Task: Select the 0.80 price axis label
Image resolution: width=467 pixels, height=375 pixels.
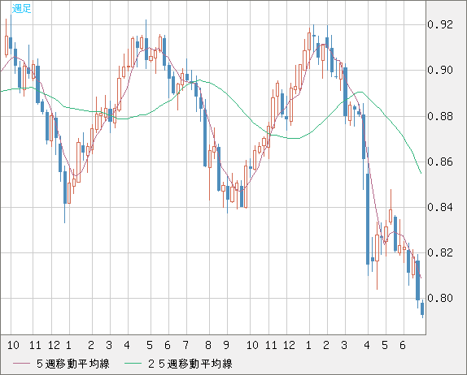Action: [x=440, y=298]
